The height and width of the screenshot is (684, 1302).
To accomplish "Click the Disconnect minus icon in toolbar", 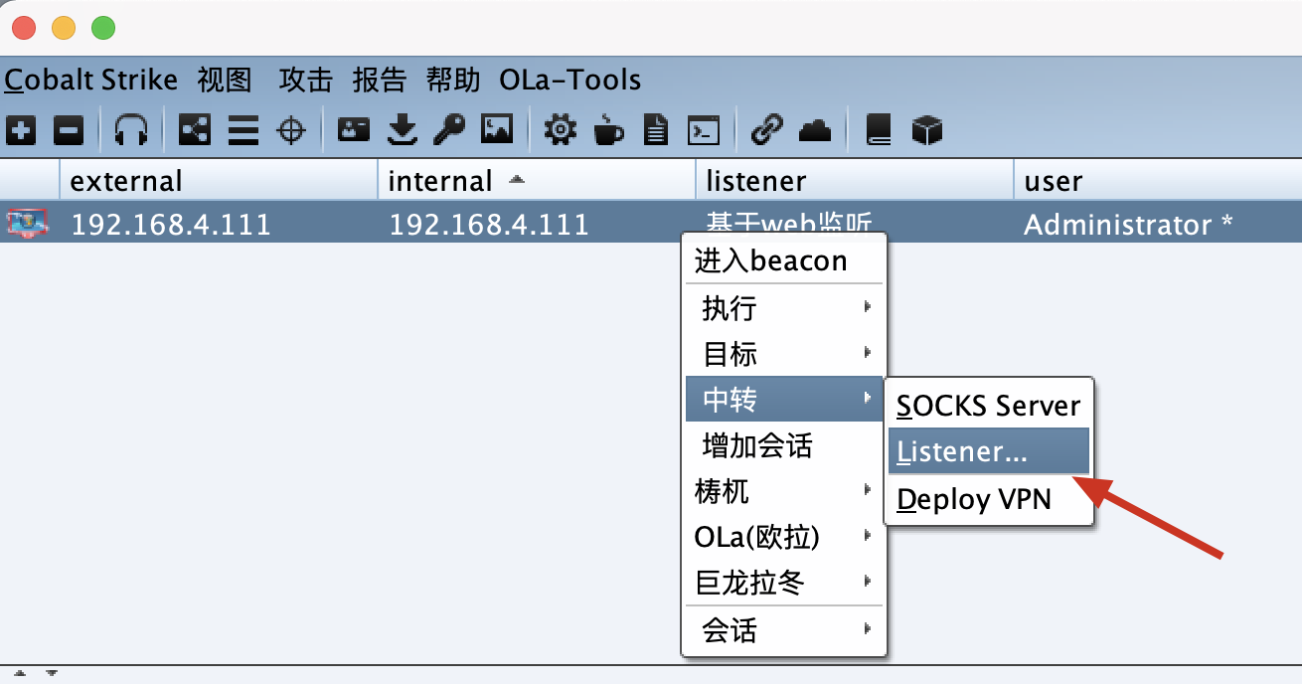I will click(69, 129).
